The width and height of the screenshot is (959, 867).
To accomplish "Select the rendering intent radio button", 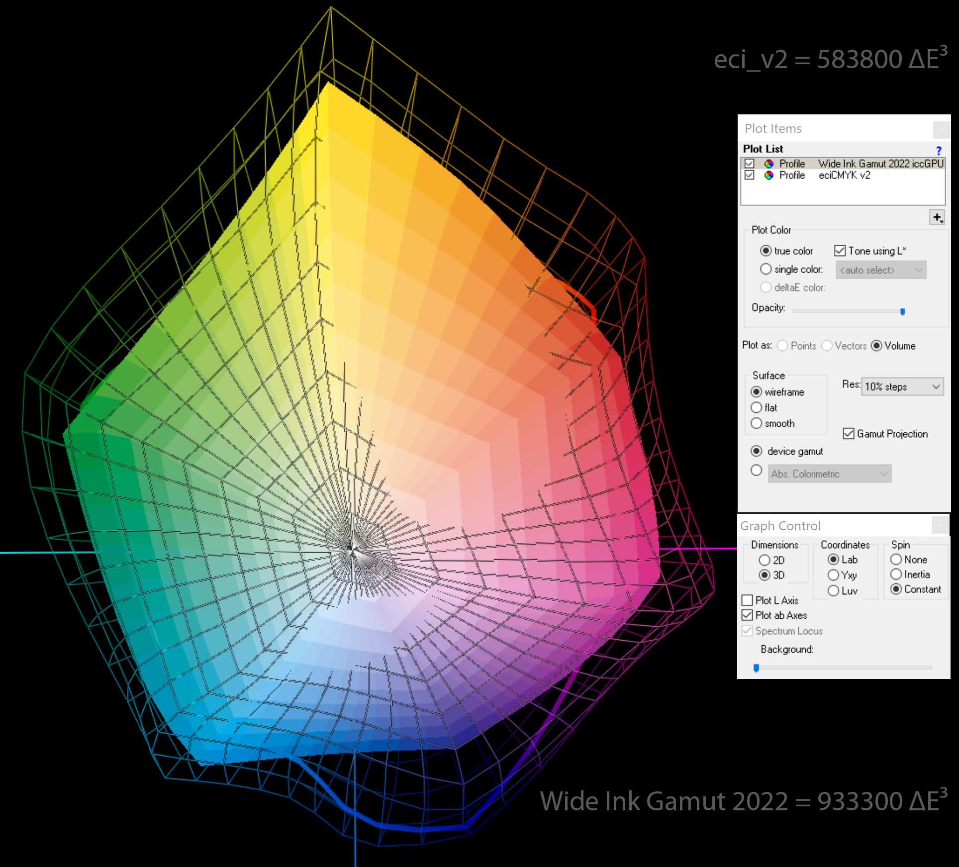I will point(757,470).
